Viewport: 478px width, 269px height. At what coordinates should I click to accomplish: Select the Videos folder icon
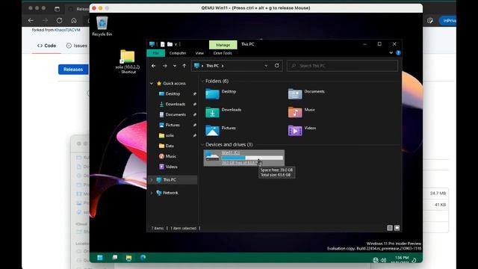(295, 130)
